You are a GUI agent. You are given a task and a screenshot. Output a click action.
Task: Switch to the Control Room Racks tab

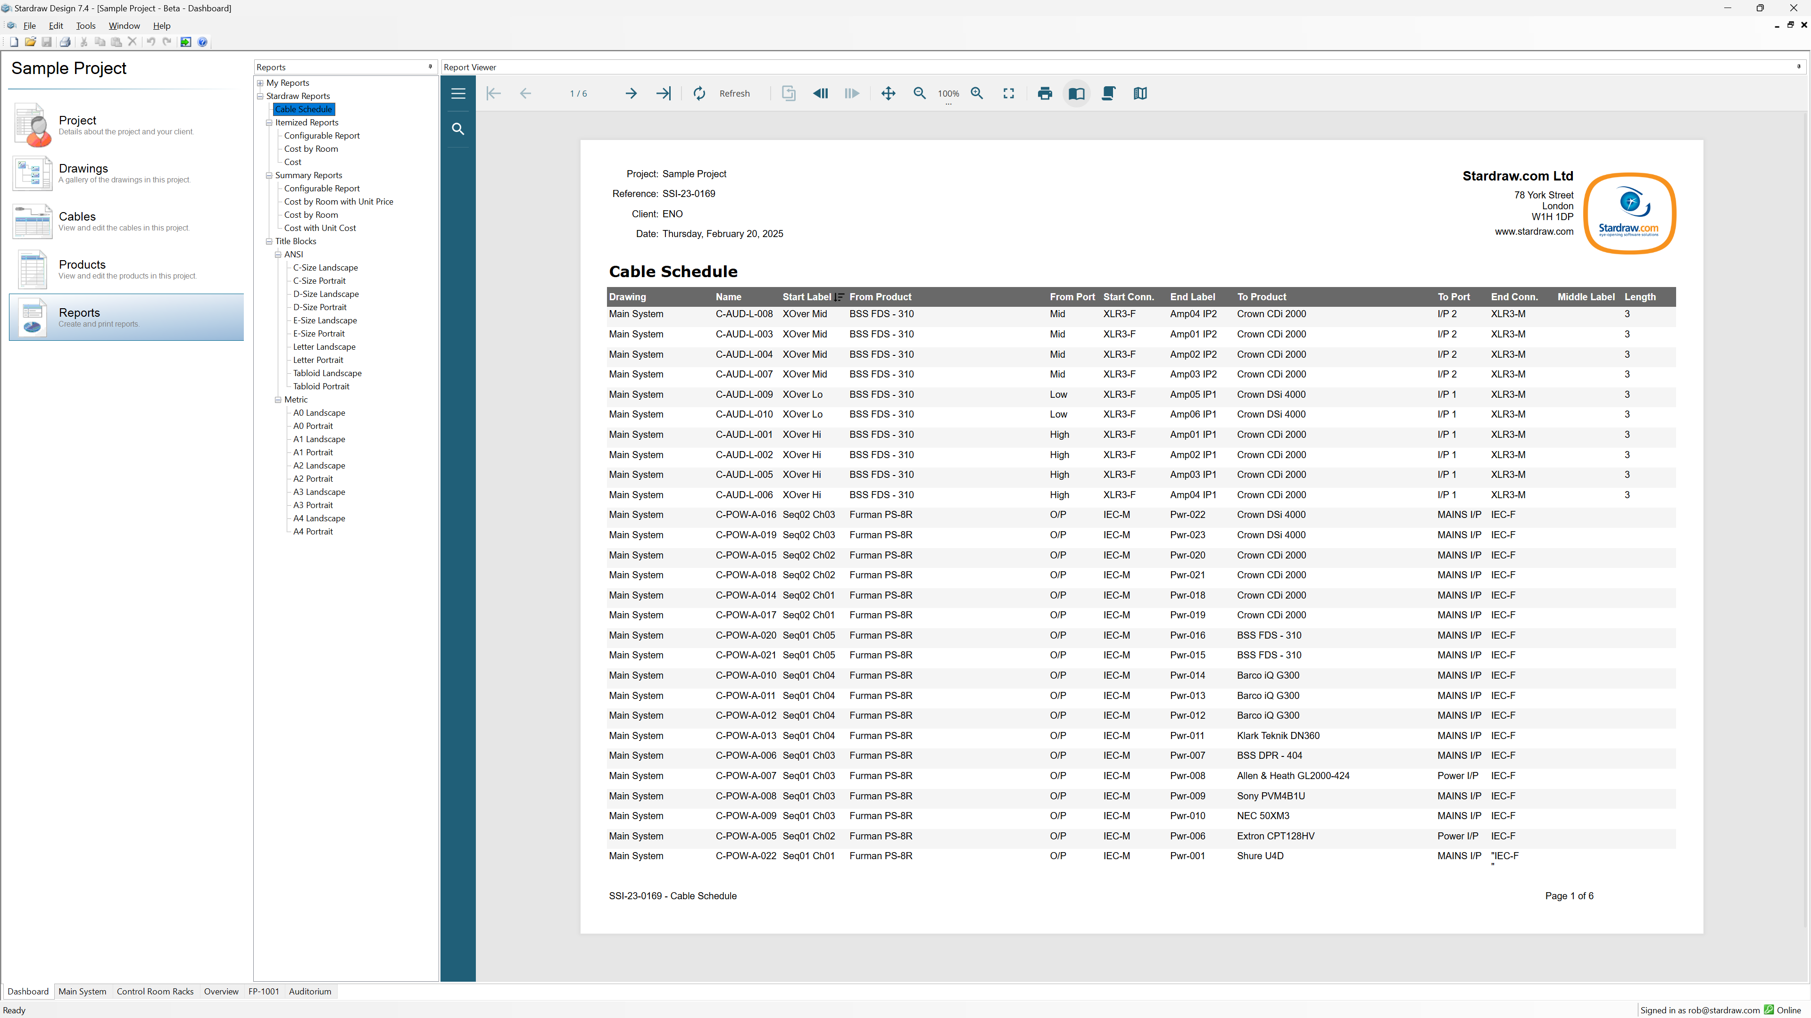click(155, 991)
